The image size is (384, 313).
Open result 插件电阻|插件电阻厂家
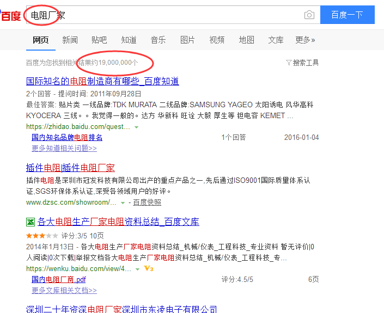pos(70,168)
